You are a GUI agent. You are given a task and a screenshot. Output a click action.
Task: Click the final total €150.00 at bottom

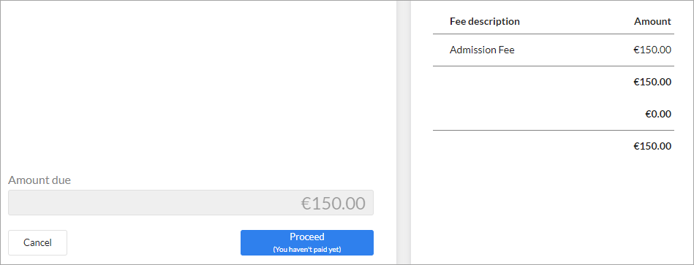click(652, 146)
